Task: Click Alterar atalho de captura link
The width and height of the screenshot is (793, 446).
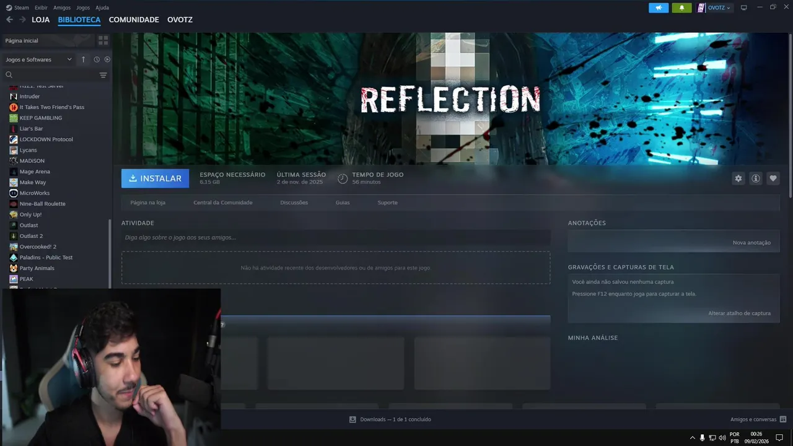Action: point(740,313)
